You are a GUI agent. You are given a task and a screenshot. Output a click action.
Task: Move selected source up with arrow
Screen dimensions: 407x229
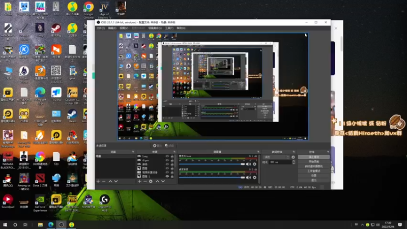coord(157,181)
